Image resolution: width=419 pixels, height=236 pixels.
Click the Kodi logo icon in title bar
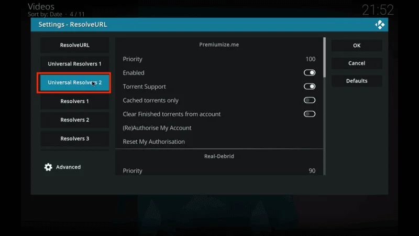pos(380,25)
